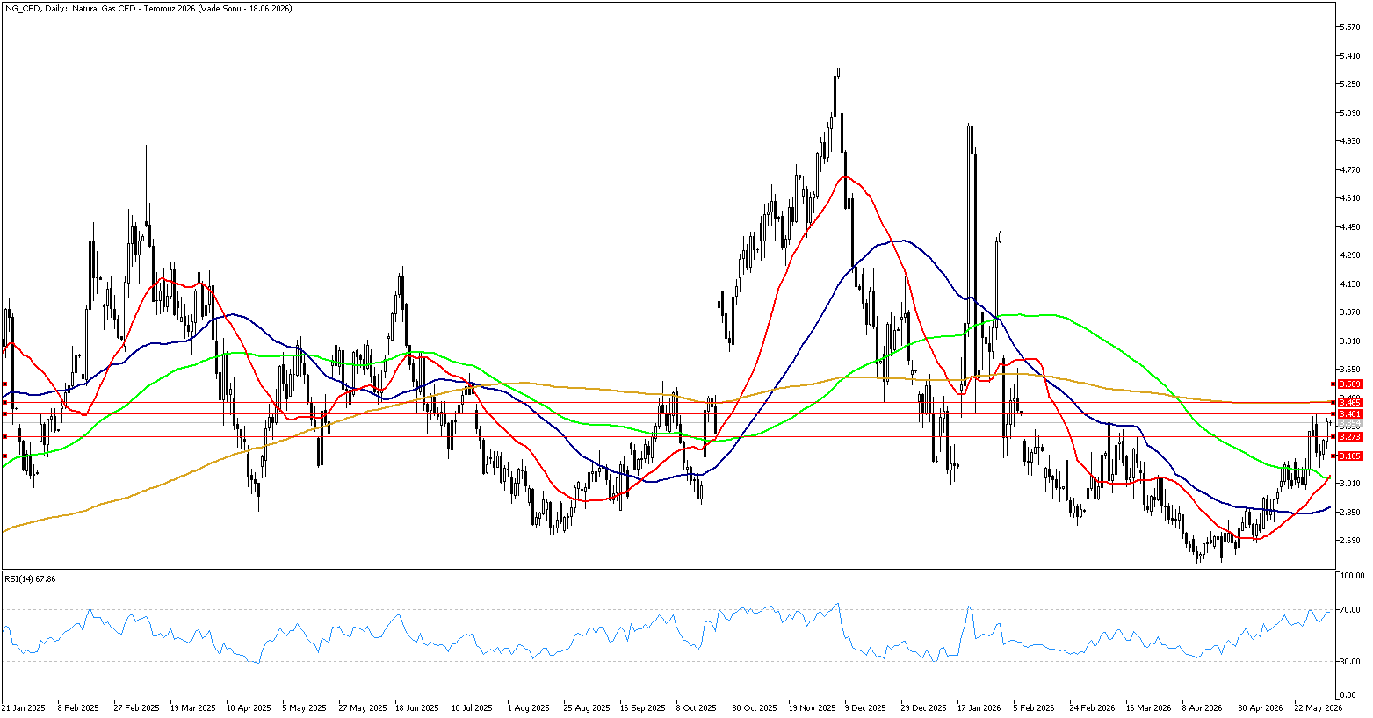The height and width of the screenshot is (718, 1373).
Task: Click the 8 Feb 2025 date label
Action: [80, 707]
